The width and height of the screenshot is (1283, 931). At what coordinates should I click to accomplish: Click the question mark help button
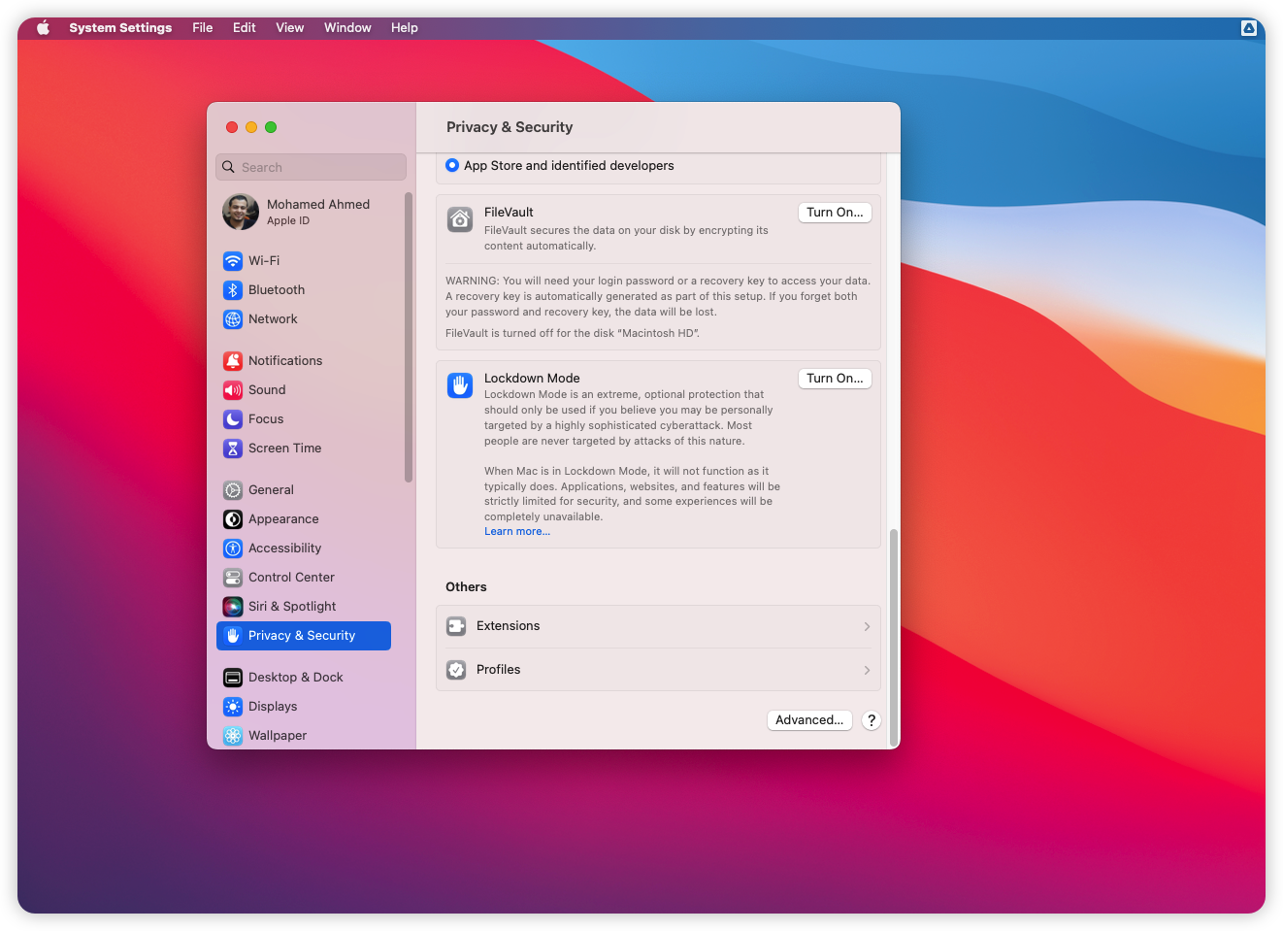pos(872,720)
